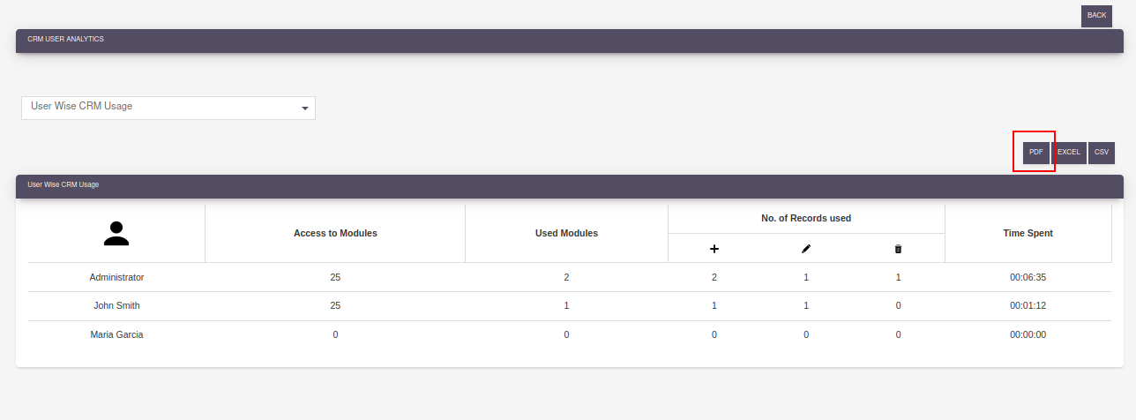1136x420 pixels.
Task: Download the report as CSV
Action: point(1102,153)
